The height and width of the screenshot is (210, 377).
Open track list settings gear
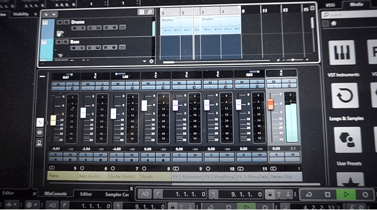coord(151,62)
